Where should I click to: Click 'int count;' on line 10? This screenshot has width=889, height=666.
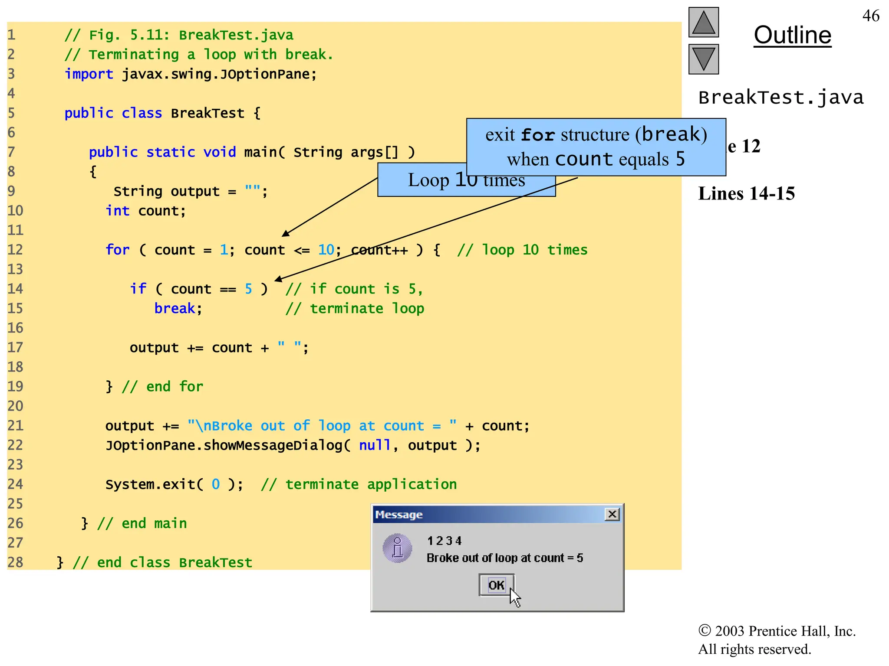pyautogui.click(x=146, y=211)
